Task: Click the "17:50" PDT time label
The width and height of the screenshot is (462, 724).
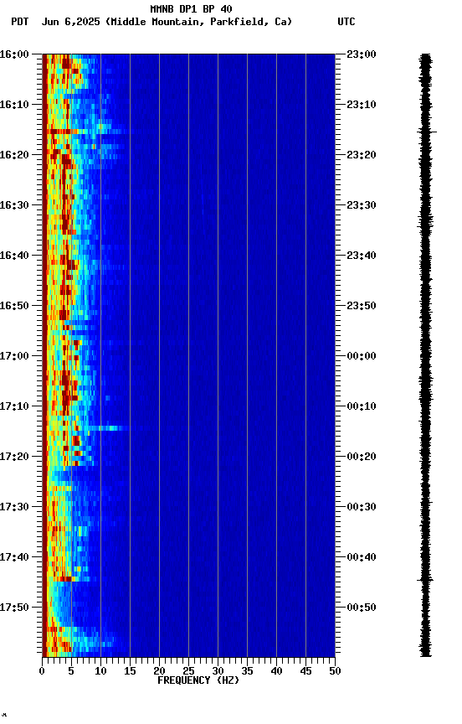Action: [x=14, y=608]
